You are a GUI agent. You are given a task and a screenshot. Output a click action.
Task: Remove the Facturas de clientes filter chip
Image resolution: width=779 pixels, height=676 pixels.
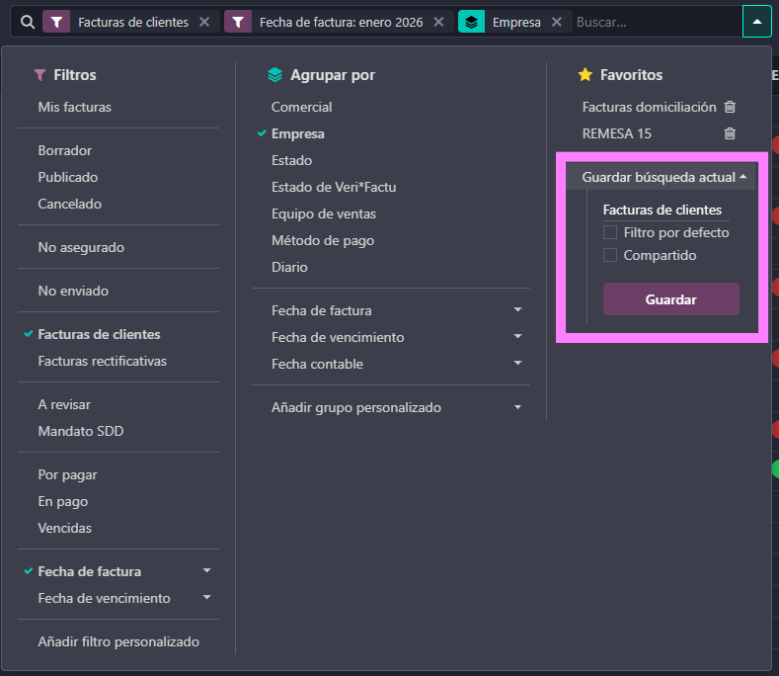pos(204,22)
